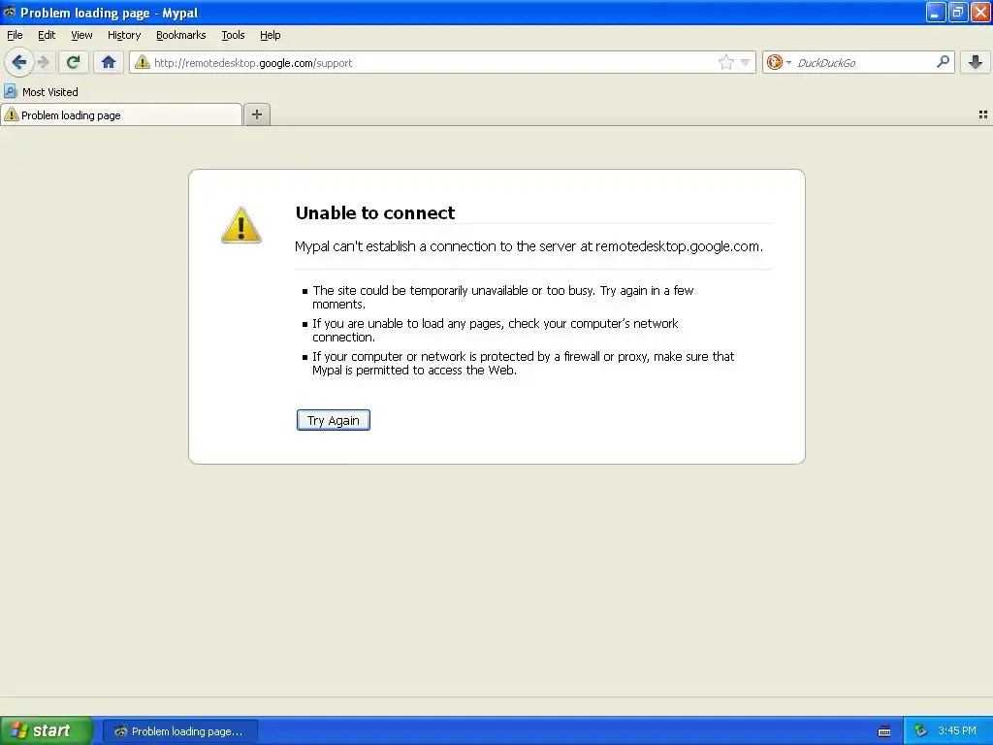Restore down the Mypal window
993x745 pixels.
click(x=958, y=12)
